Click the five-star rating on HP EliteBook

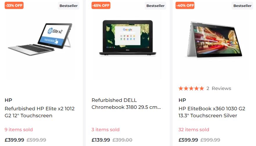pyautogui.click(x=191, y=89)
